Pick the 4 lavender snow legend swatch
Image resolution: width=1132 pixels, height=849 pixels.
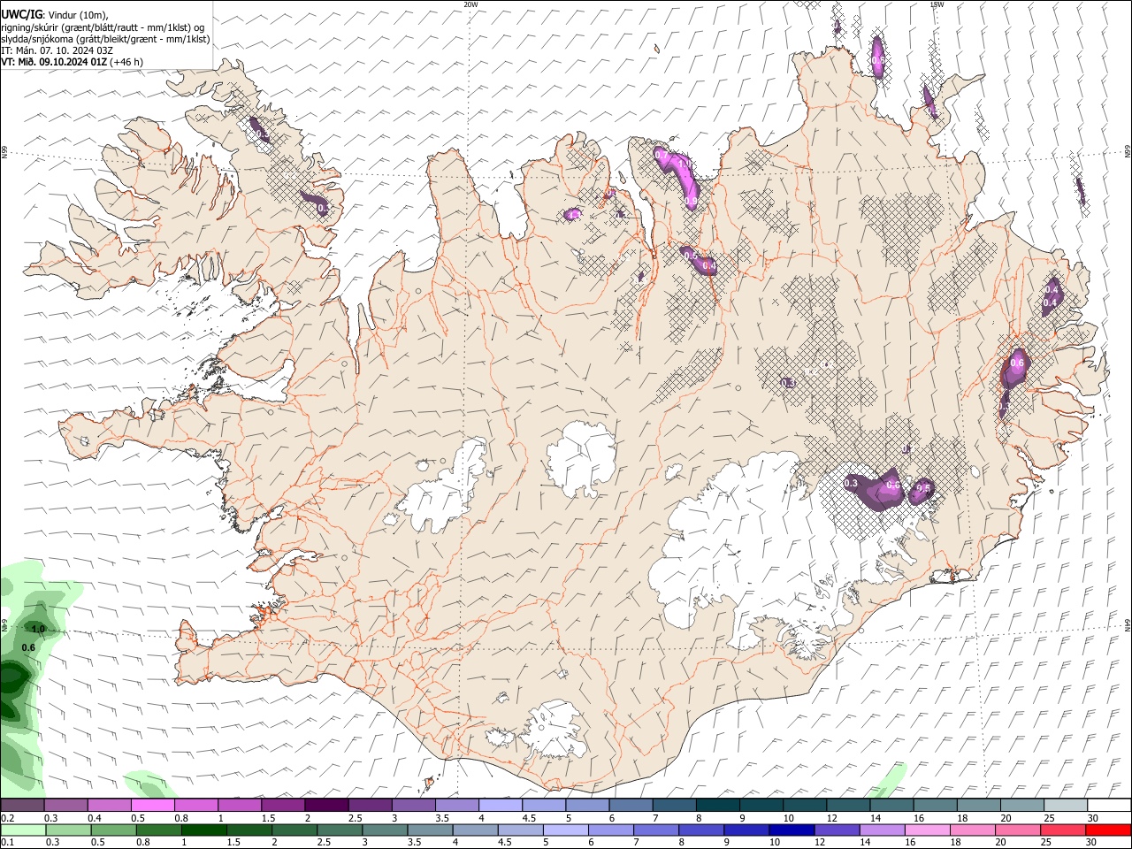click(500, 805)
